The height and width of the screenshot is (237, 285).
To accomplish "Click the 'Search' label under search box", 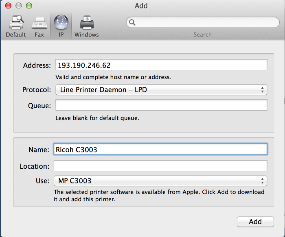I will click(202, 35).
